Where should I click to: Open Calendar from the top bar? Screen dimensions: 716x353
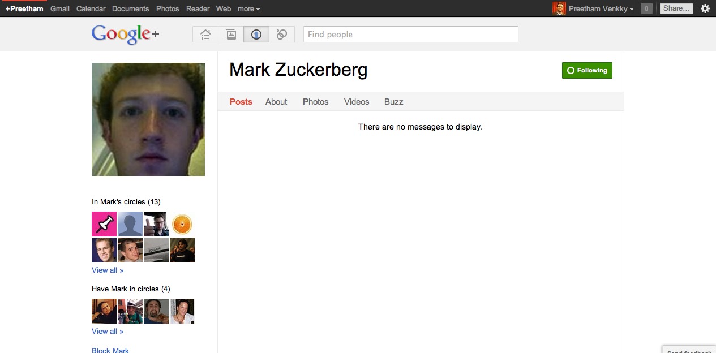[x=91, y=8]
